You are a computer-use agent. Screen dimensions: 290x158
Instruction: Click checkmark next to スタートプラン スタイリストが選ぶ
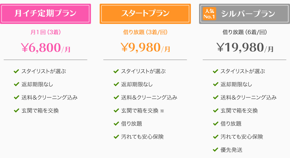(x=116, y=71)
